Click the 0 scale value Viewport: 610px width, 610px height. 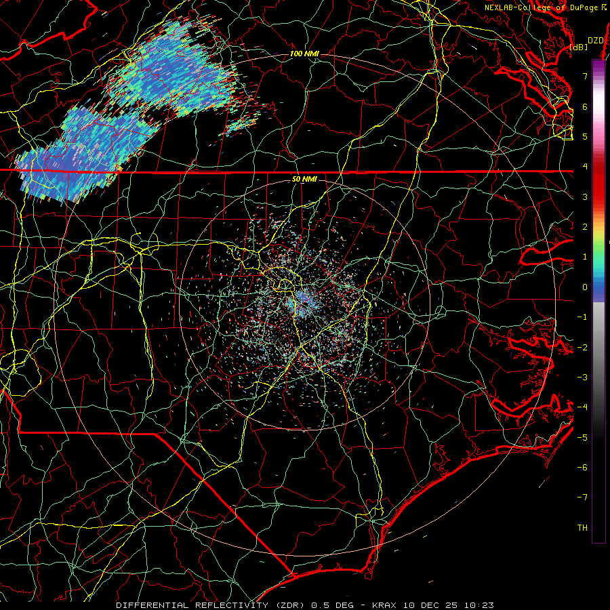click(x=585, y=287)
